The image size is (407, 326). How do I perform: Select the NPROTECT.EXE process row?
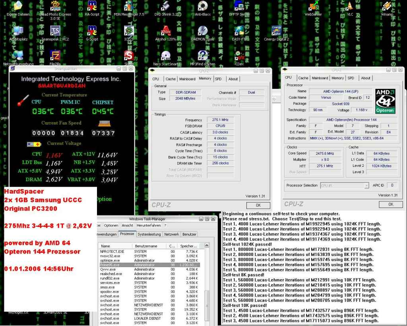tap(150, 252)
